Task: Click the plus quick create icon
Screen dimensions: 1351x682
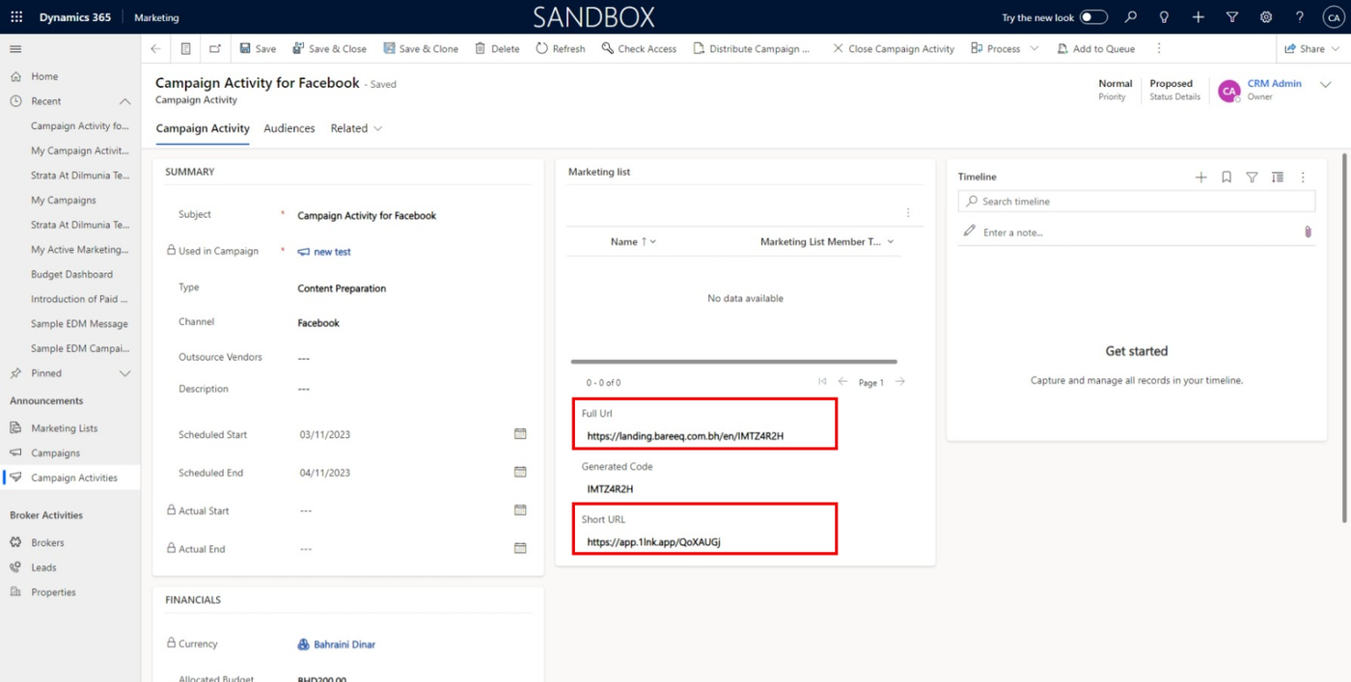Action: point(1198,17)
